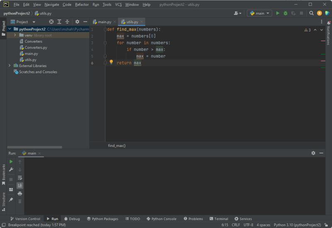The width and height of the screenshot is (332, 228).
Task: Print the Run console output
Action: [x=20, y=194]
